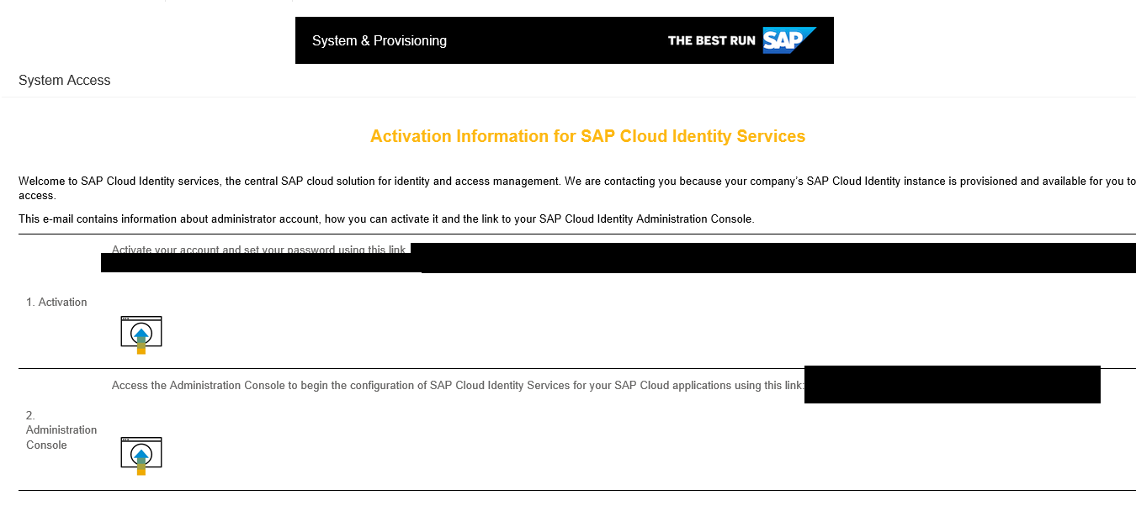Image resolution: width=1136 pixels, height=511 pixels.
Task: Click the 'System Access' heading
Action: click(x=65, y=81)
